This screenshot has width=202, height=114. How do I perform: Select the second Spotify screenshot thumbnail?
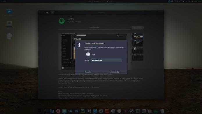coord(137,43)
